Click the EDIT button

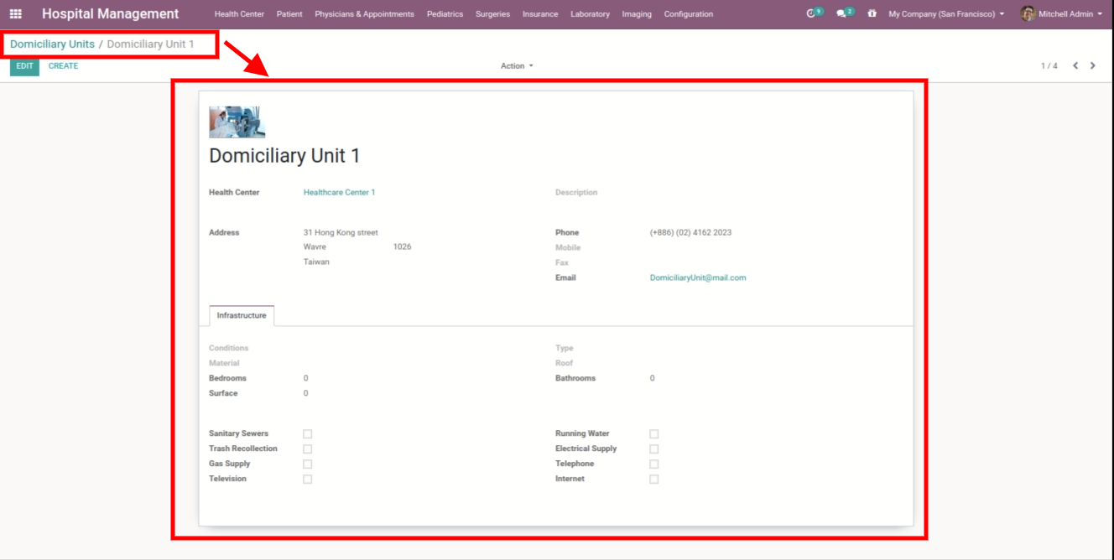coord(24,66)
